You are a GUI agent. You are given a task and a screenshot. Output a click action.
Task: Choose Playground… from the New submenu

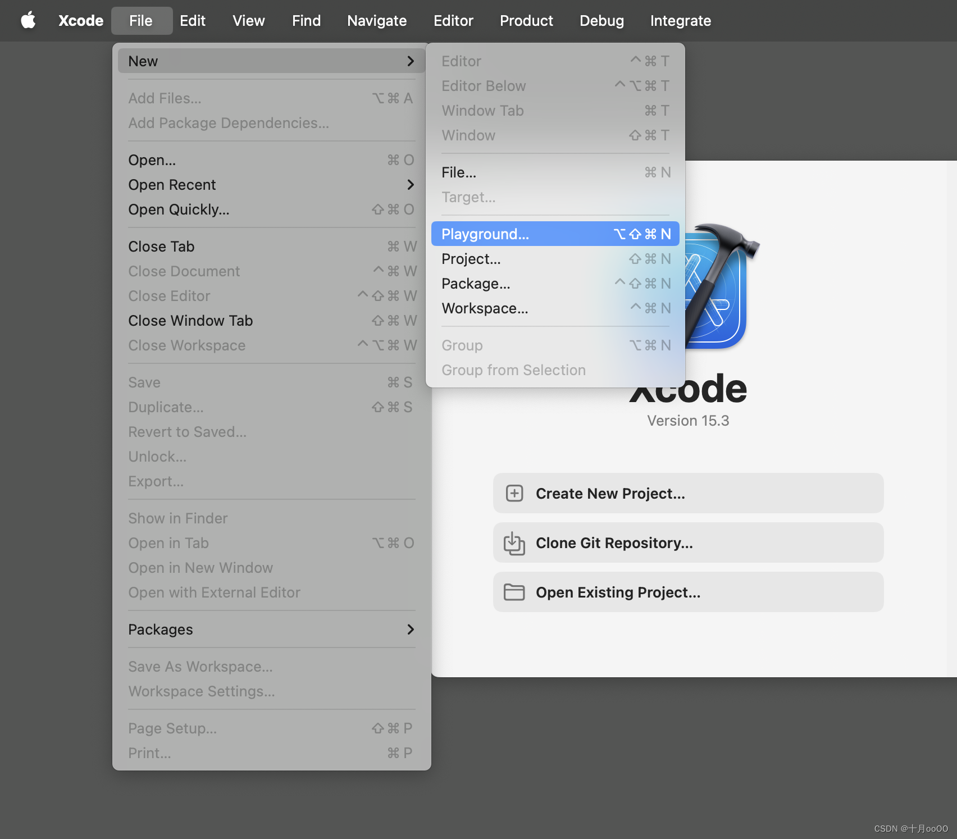[555, 234]
